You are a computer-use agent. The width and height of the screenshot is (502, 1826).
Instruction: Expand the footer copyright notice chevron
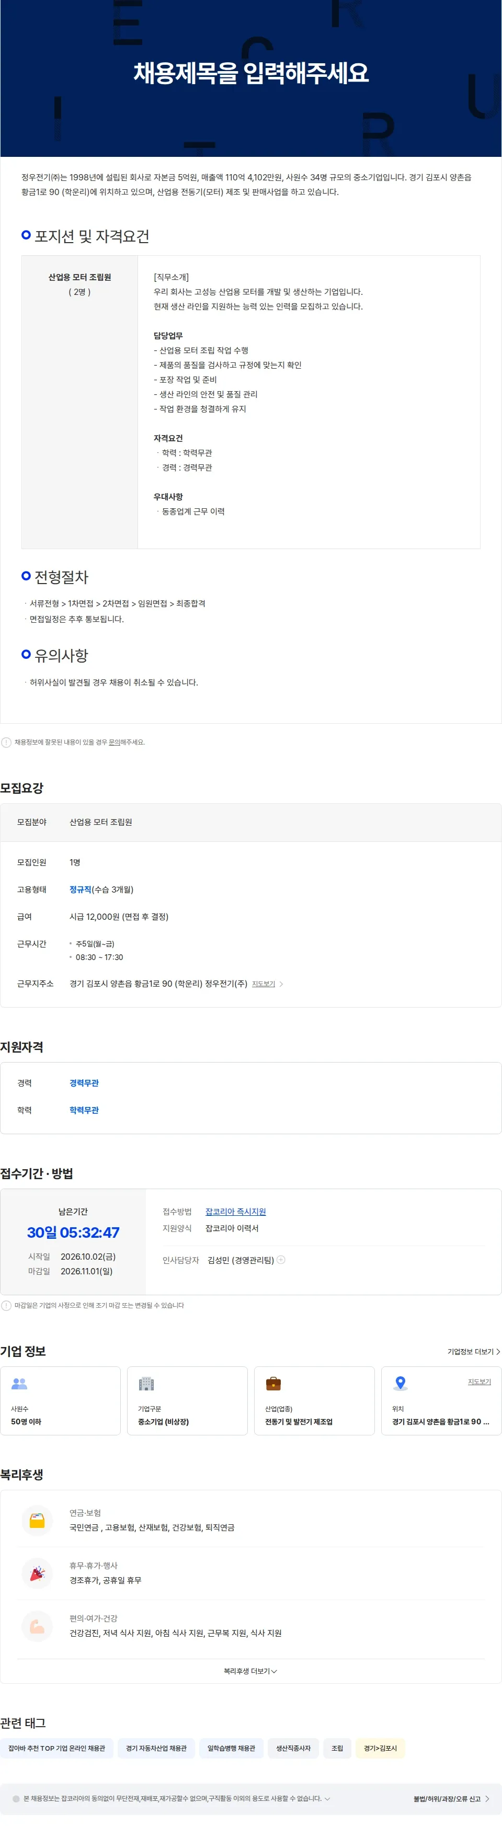(x=327, y=1798)
